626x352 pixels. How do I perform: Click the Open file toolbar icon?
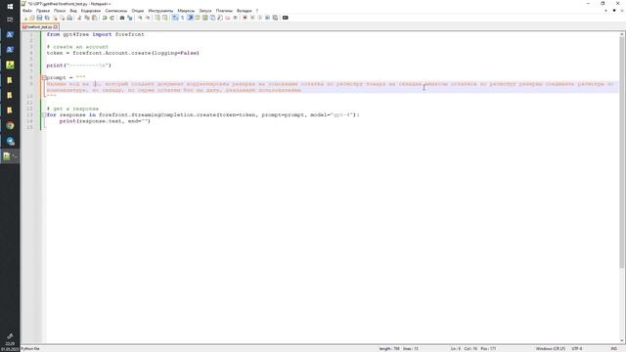[32, 18]
